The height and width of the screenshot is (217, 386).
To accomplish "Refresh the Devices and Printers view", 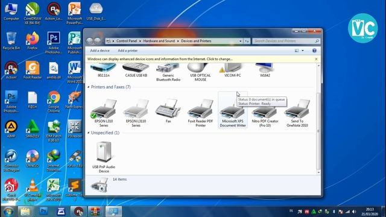I will [x=247, y=41].
